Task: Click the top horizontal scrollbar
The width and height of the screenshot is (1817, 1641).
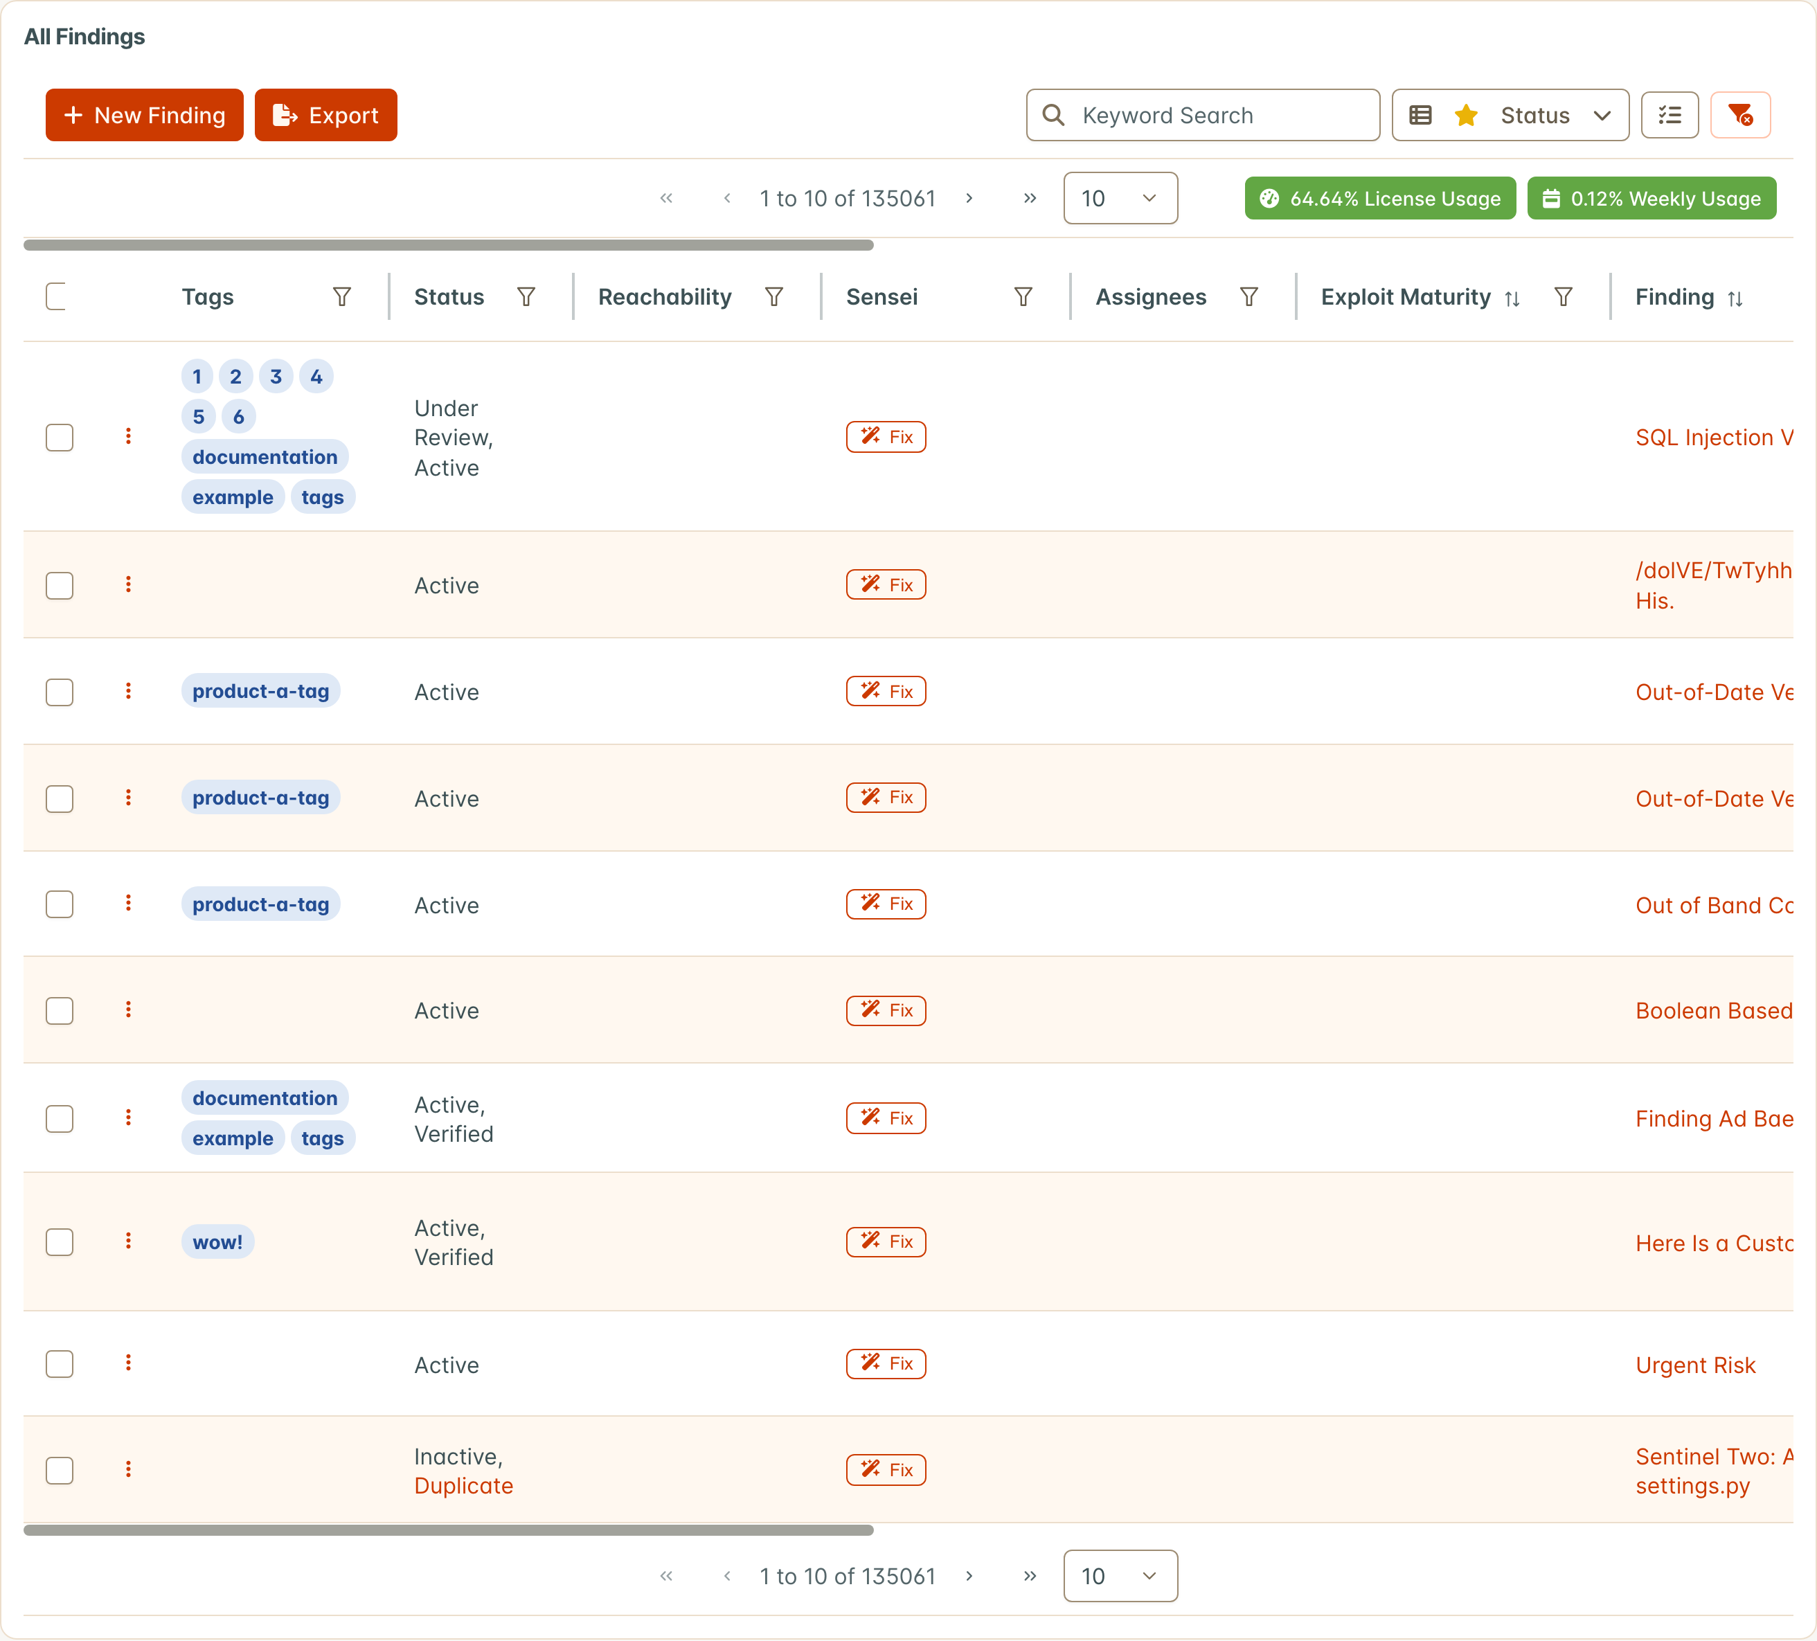Action: [449, 245]
